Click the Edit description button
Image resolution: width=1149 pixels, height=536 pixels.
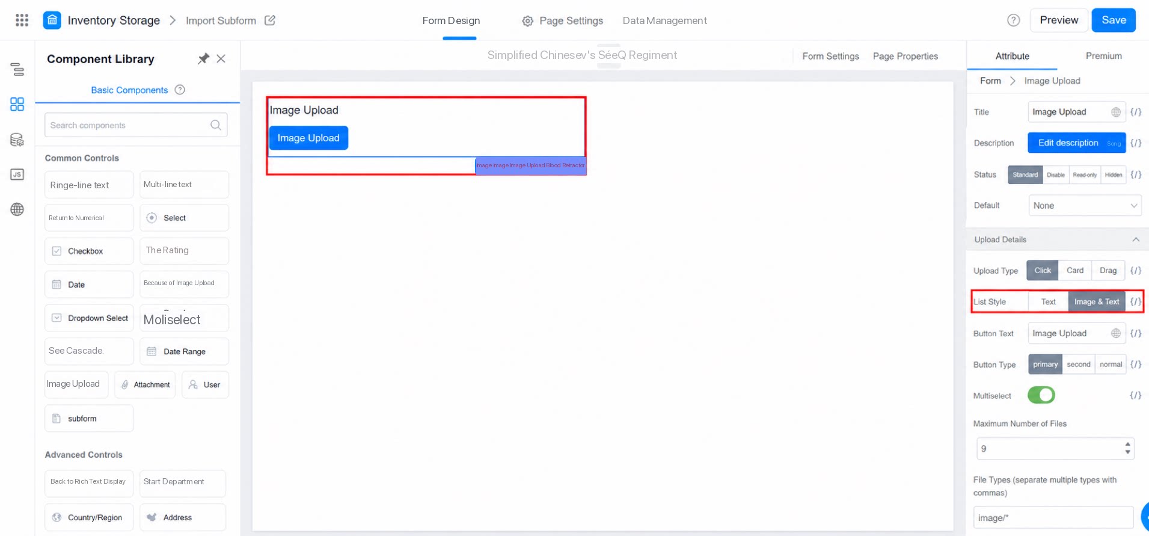click(x=1076, y=143)
